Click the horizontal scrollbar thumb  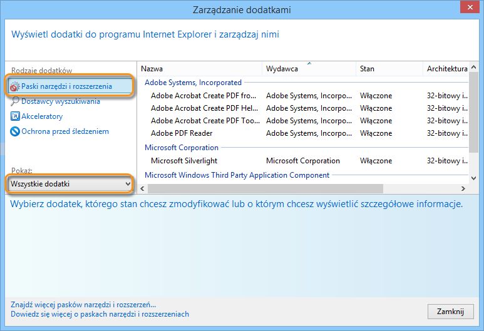click(x=265, y=188)
